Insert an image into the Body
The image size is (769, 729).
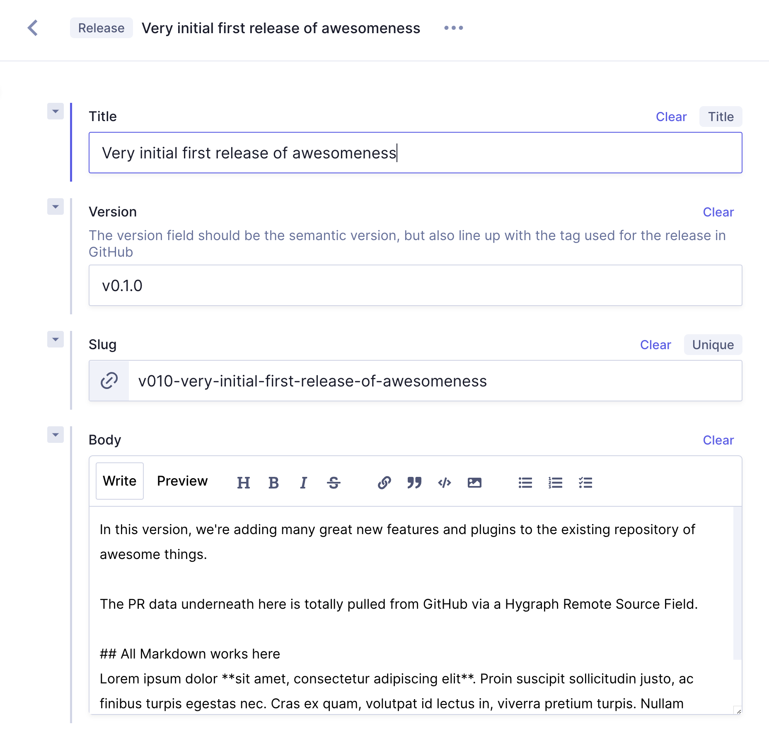pyautogui.click(x=475, y=482)
